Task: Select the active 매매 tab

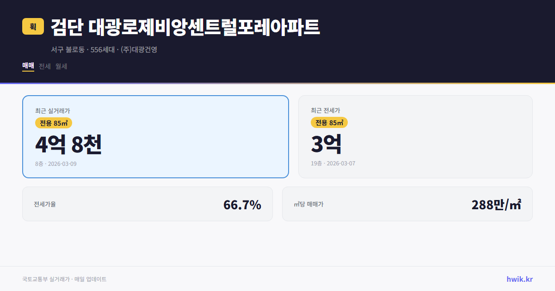Action: click(27, 66)
